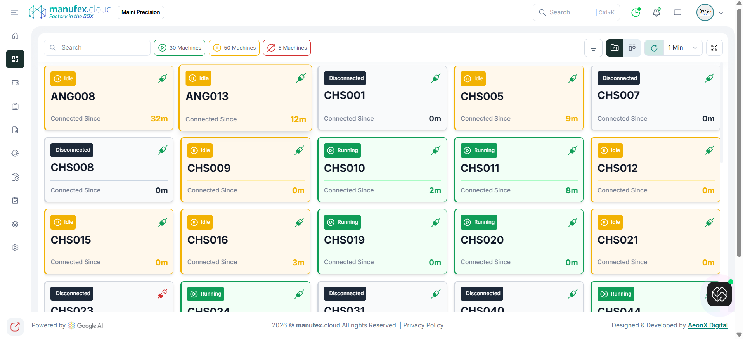Switch to card grid view

(615, 48)
